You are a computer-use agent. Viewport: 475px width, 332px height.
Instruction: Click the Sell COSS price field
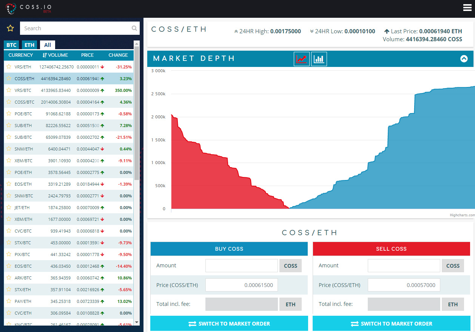[x=404, y=285]
